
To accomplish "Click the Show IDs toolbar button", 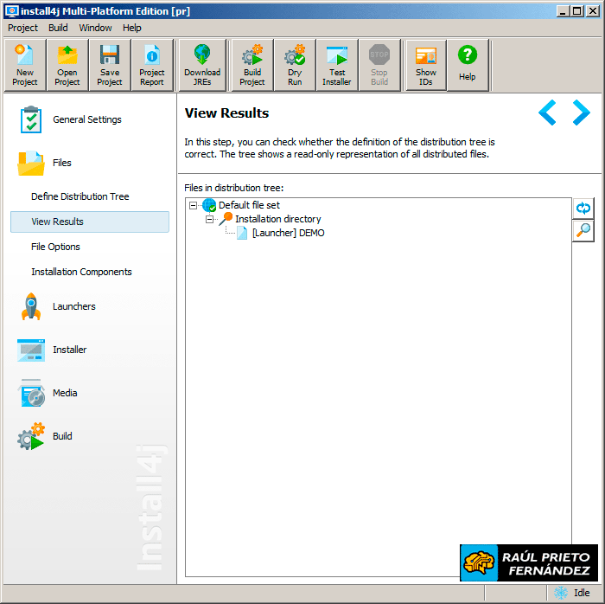I will [426, 65].
